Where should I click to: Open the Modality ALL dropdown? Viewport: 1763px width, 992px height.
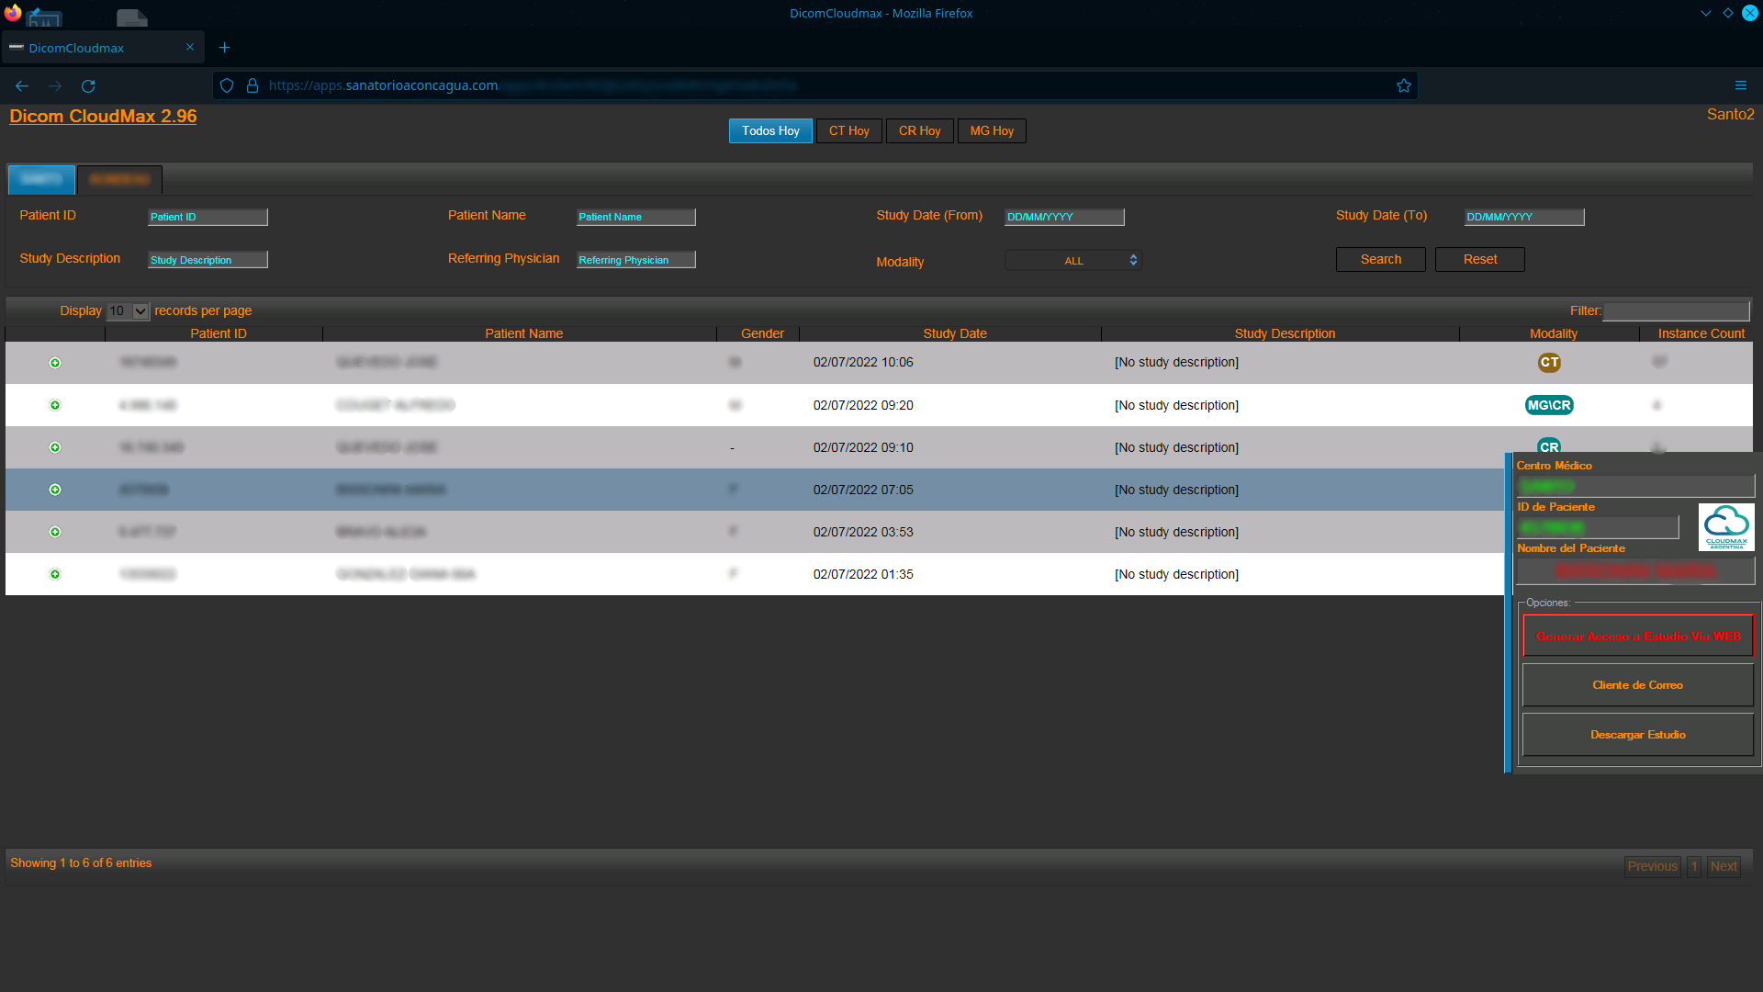click(1073, 261)
